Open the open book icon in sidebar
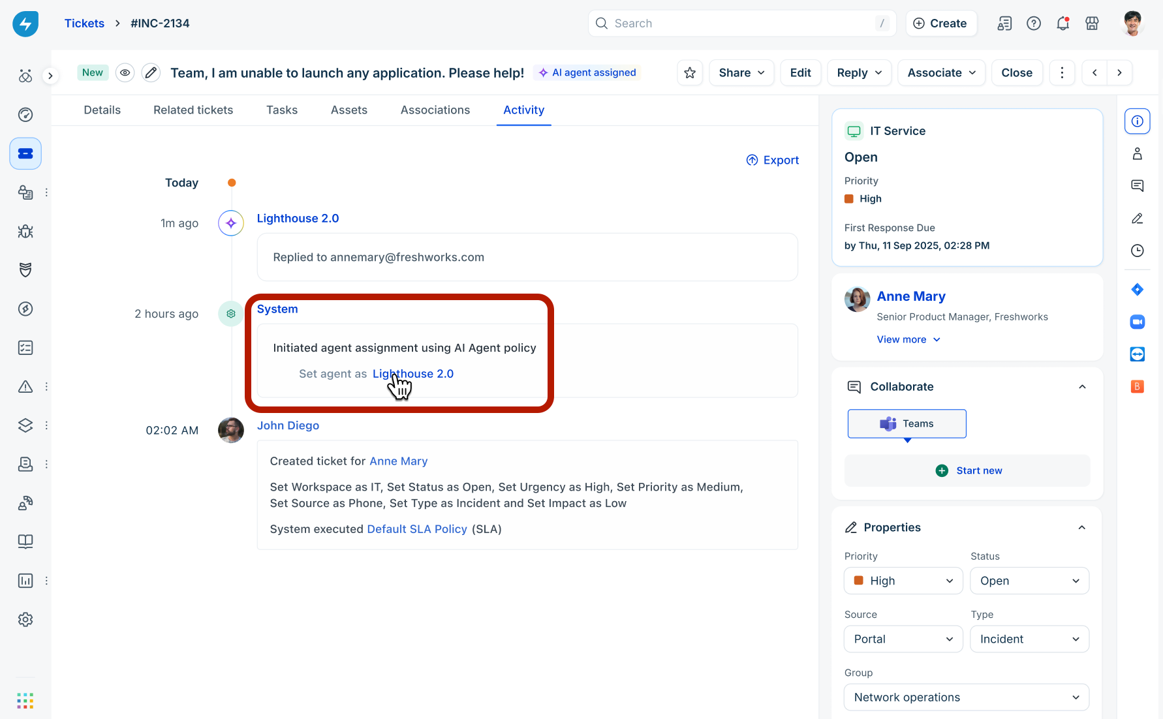The height and width of the screenshot is (719, 1163). point(25,542)
